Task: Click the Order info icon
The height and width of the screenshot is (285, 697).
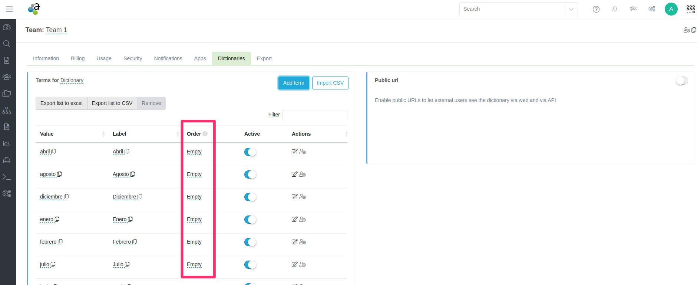Action: (205, 134)
